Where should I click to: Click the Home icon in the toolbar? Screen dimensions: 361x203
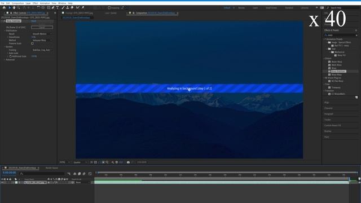click(x=4, y=7)
